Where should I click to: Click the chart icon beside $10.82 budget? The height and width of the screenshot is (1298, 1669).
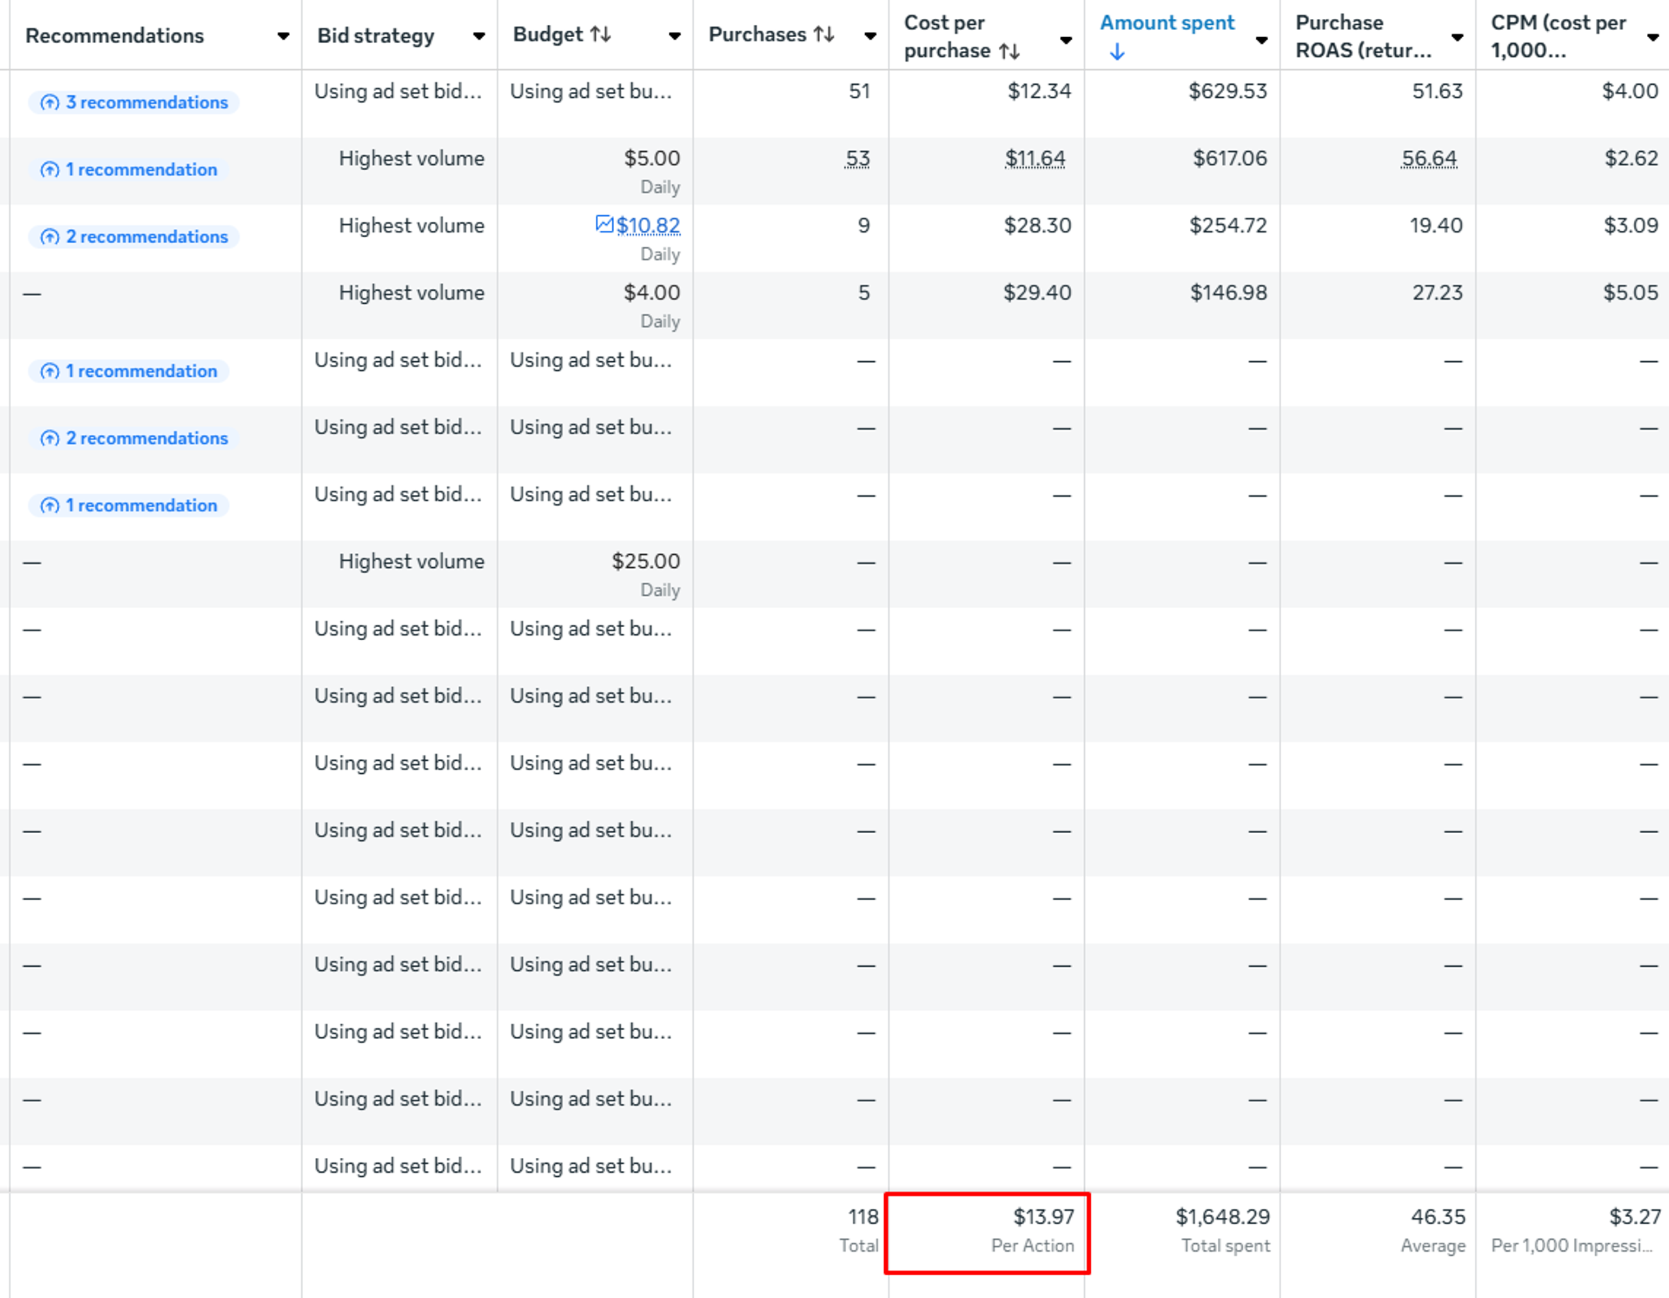(x=604, y=225)
